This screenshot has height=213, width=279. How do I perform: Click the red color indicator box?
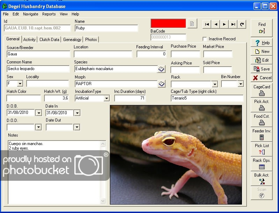tap(168, 23)
